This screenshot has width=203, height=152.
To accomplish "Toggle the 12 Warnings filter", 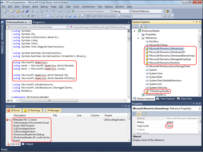I will pos(32,110).
